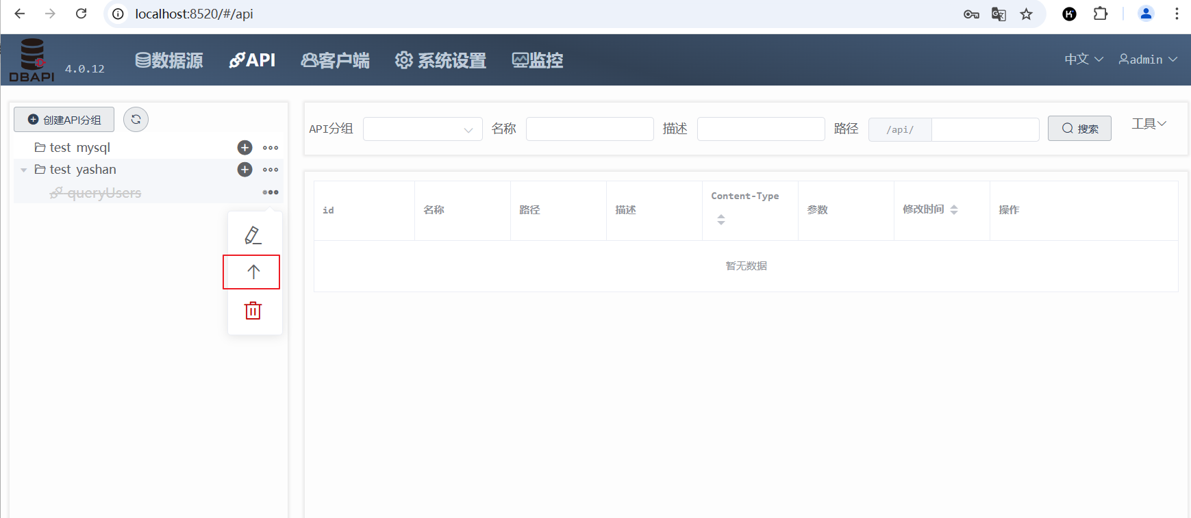Open more options for queryUsers
1191x518 pixels.
(x=271, y=192)
